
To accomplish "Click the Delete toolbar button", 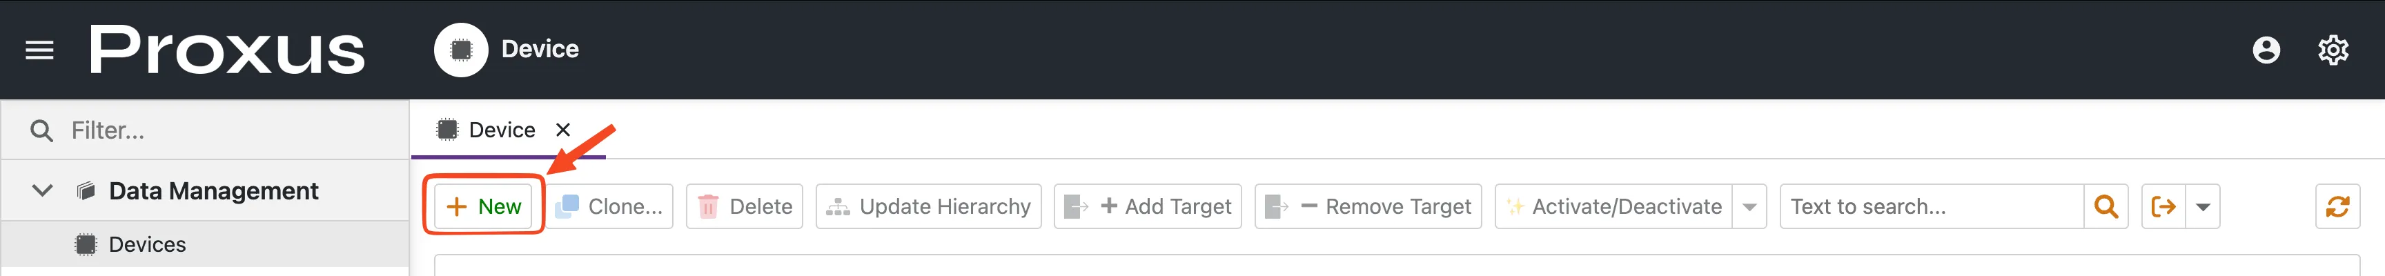I will point(745,206).
